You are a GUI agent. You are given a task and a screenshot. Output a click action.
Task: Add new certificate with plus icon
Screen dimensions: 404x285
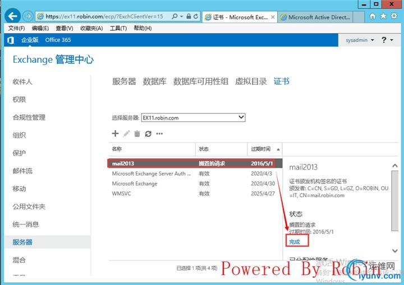point(115,134)
